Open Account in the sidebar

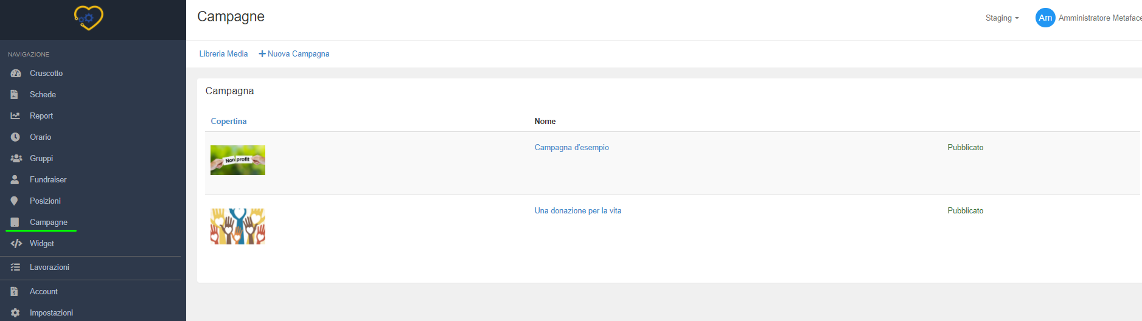pyautogui.click(x=44, y=292)
